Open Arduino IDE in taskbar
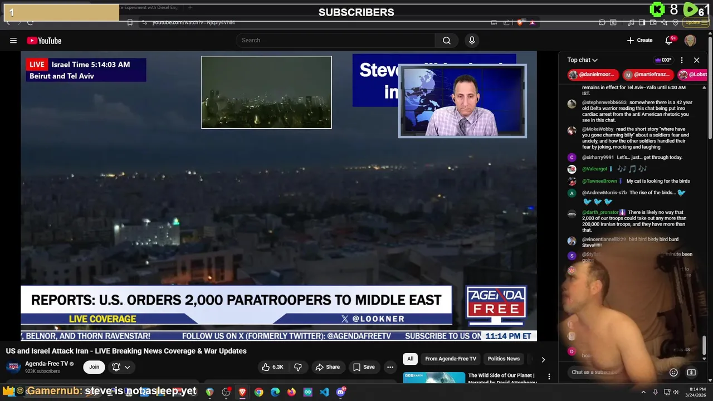The width and height of the screenshot is (713, 401). tap(307, 392)
